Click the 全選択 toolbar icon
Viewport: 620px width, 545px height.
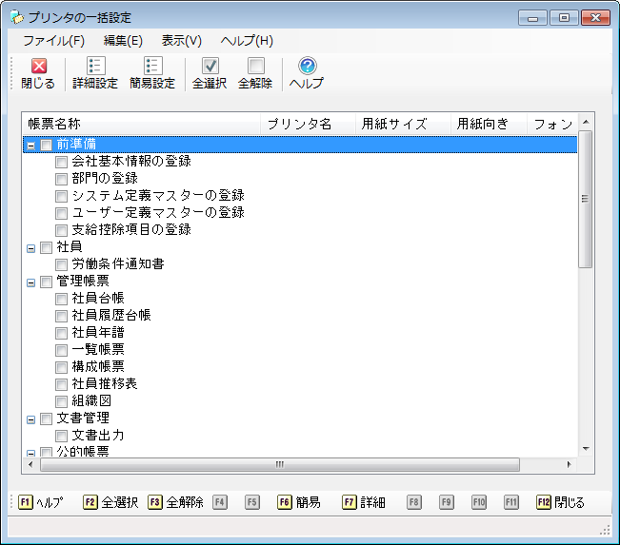point(210,67)
